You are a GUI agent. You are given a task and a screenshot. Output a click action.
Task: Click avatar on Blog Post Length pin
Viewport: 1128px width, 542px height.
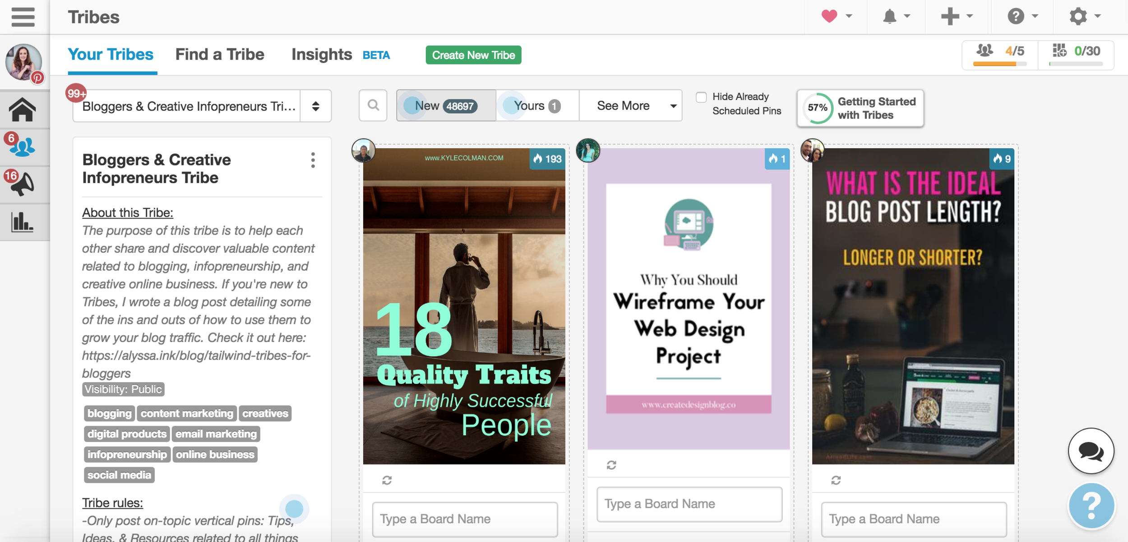pyautogui.click(x=812, y=150)
